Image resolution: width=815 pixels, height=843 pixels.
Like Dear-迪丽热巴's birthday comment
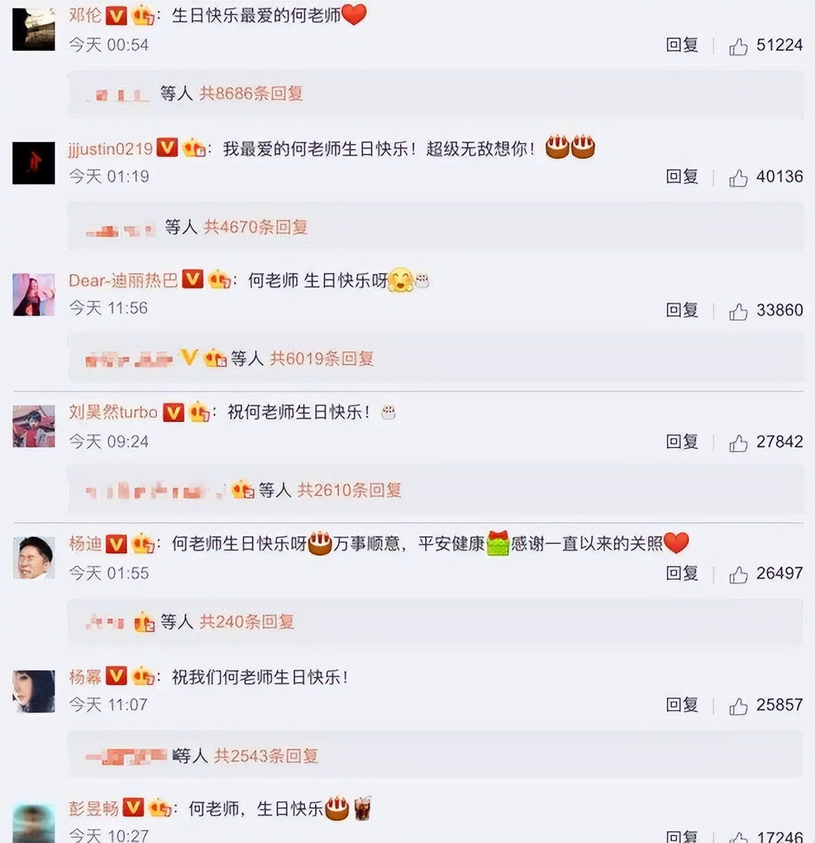tap(738, 311)
